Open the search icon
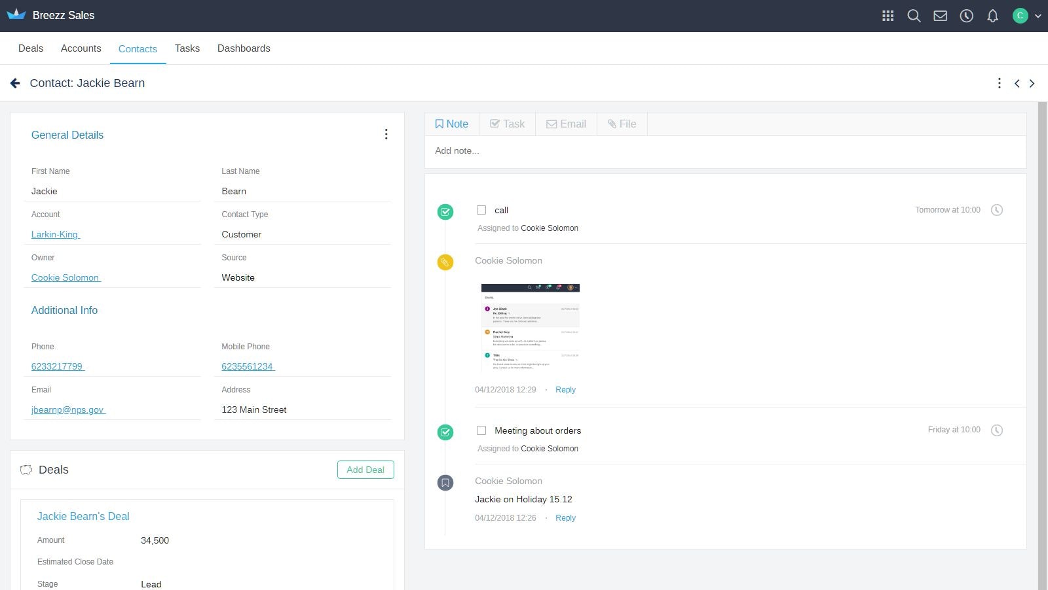Image resolution: width=1048 pixels, height=590 pixels. (x=914, y=16)
